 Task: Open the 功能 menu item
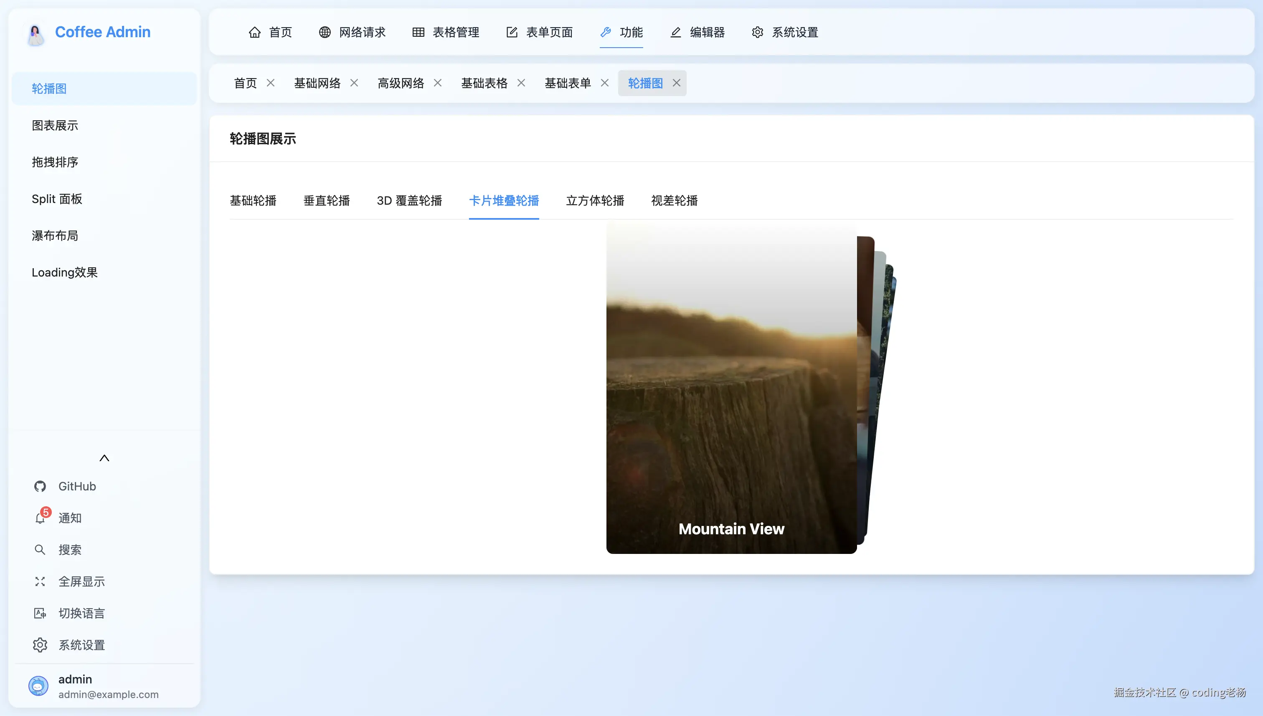pos(631,32)
